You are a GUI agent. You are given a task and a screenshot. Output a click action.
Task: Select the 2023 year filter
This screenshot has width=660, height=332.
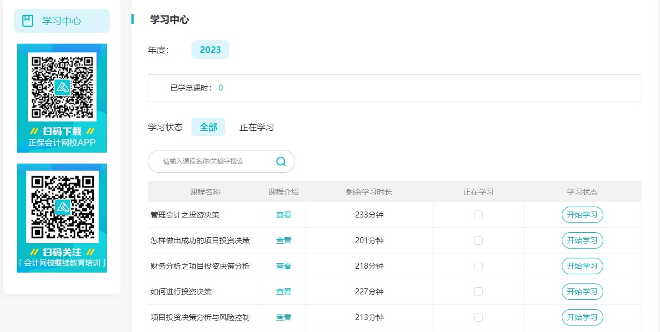[x=210, y=49]
